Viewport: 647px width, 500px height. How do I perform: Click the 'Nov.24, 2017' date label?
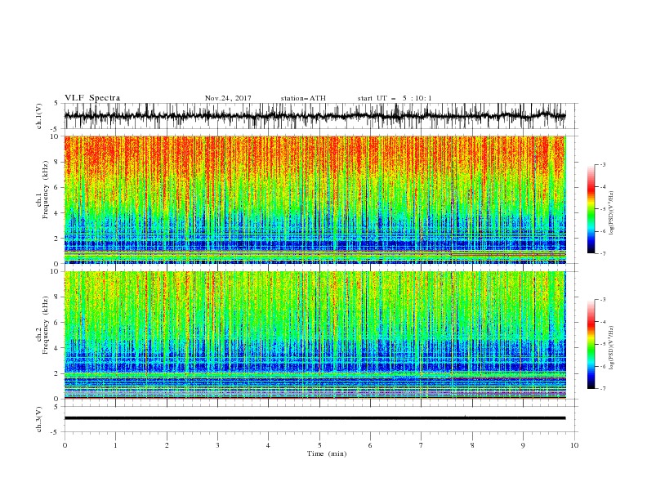coord(228,98)
